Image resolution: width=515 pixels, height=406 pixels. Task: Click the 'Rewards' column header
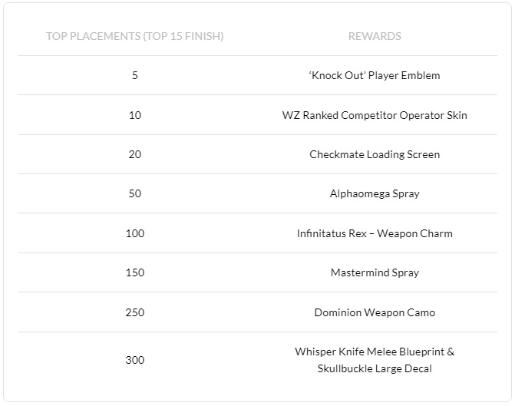[x=375, y=36]
